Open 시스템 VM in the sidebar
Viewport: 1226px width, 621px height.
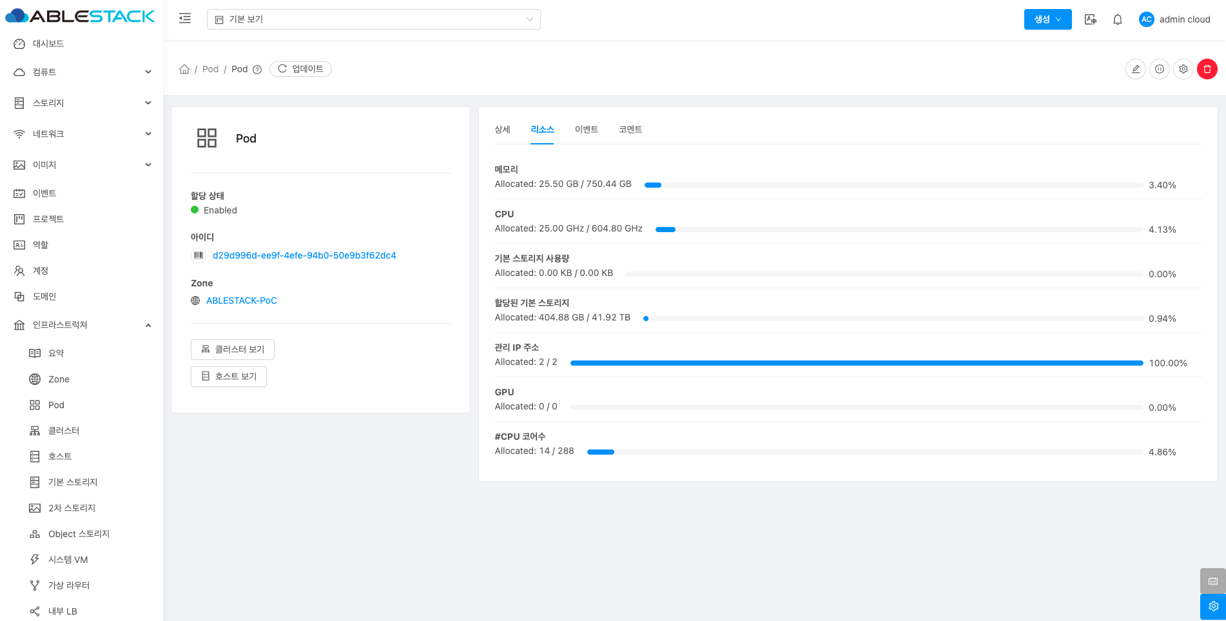[68, 560]
